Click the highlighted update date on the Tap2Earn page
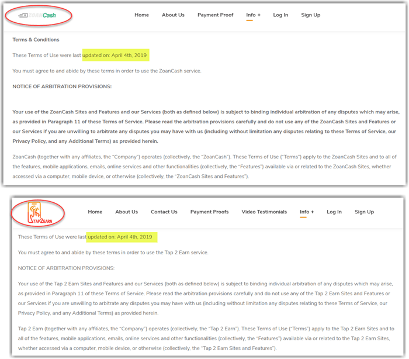The image size is (409, 359). pyautogui.click(x=122, y=237)
